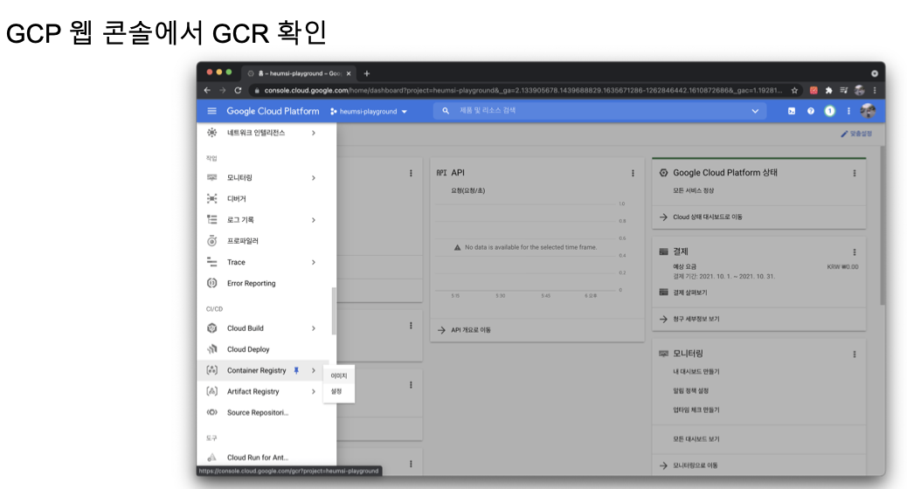
Task: Expand Artifact Registry submenu chevron
Action: [x=314, y=391]
